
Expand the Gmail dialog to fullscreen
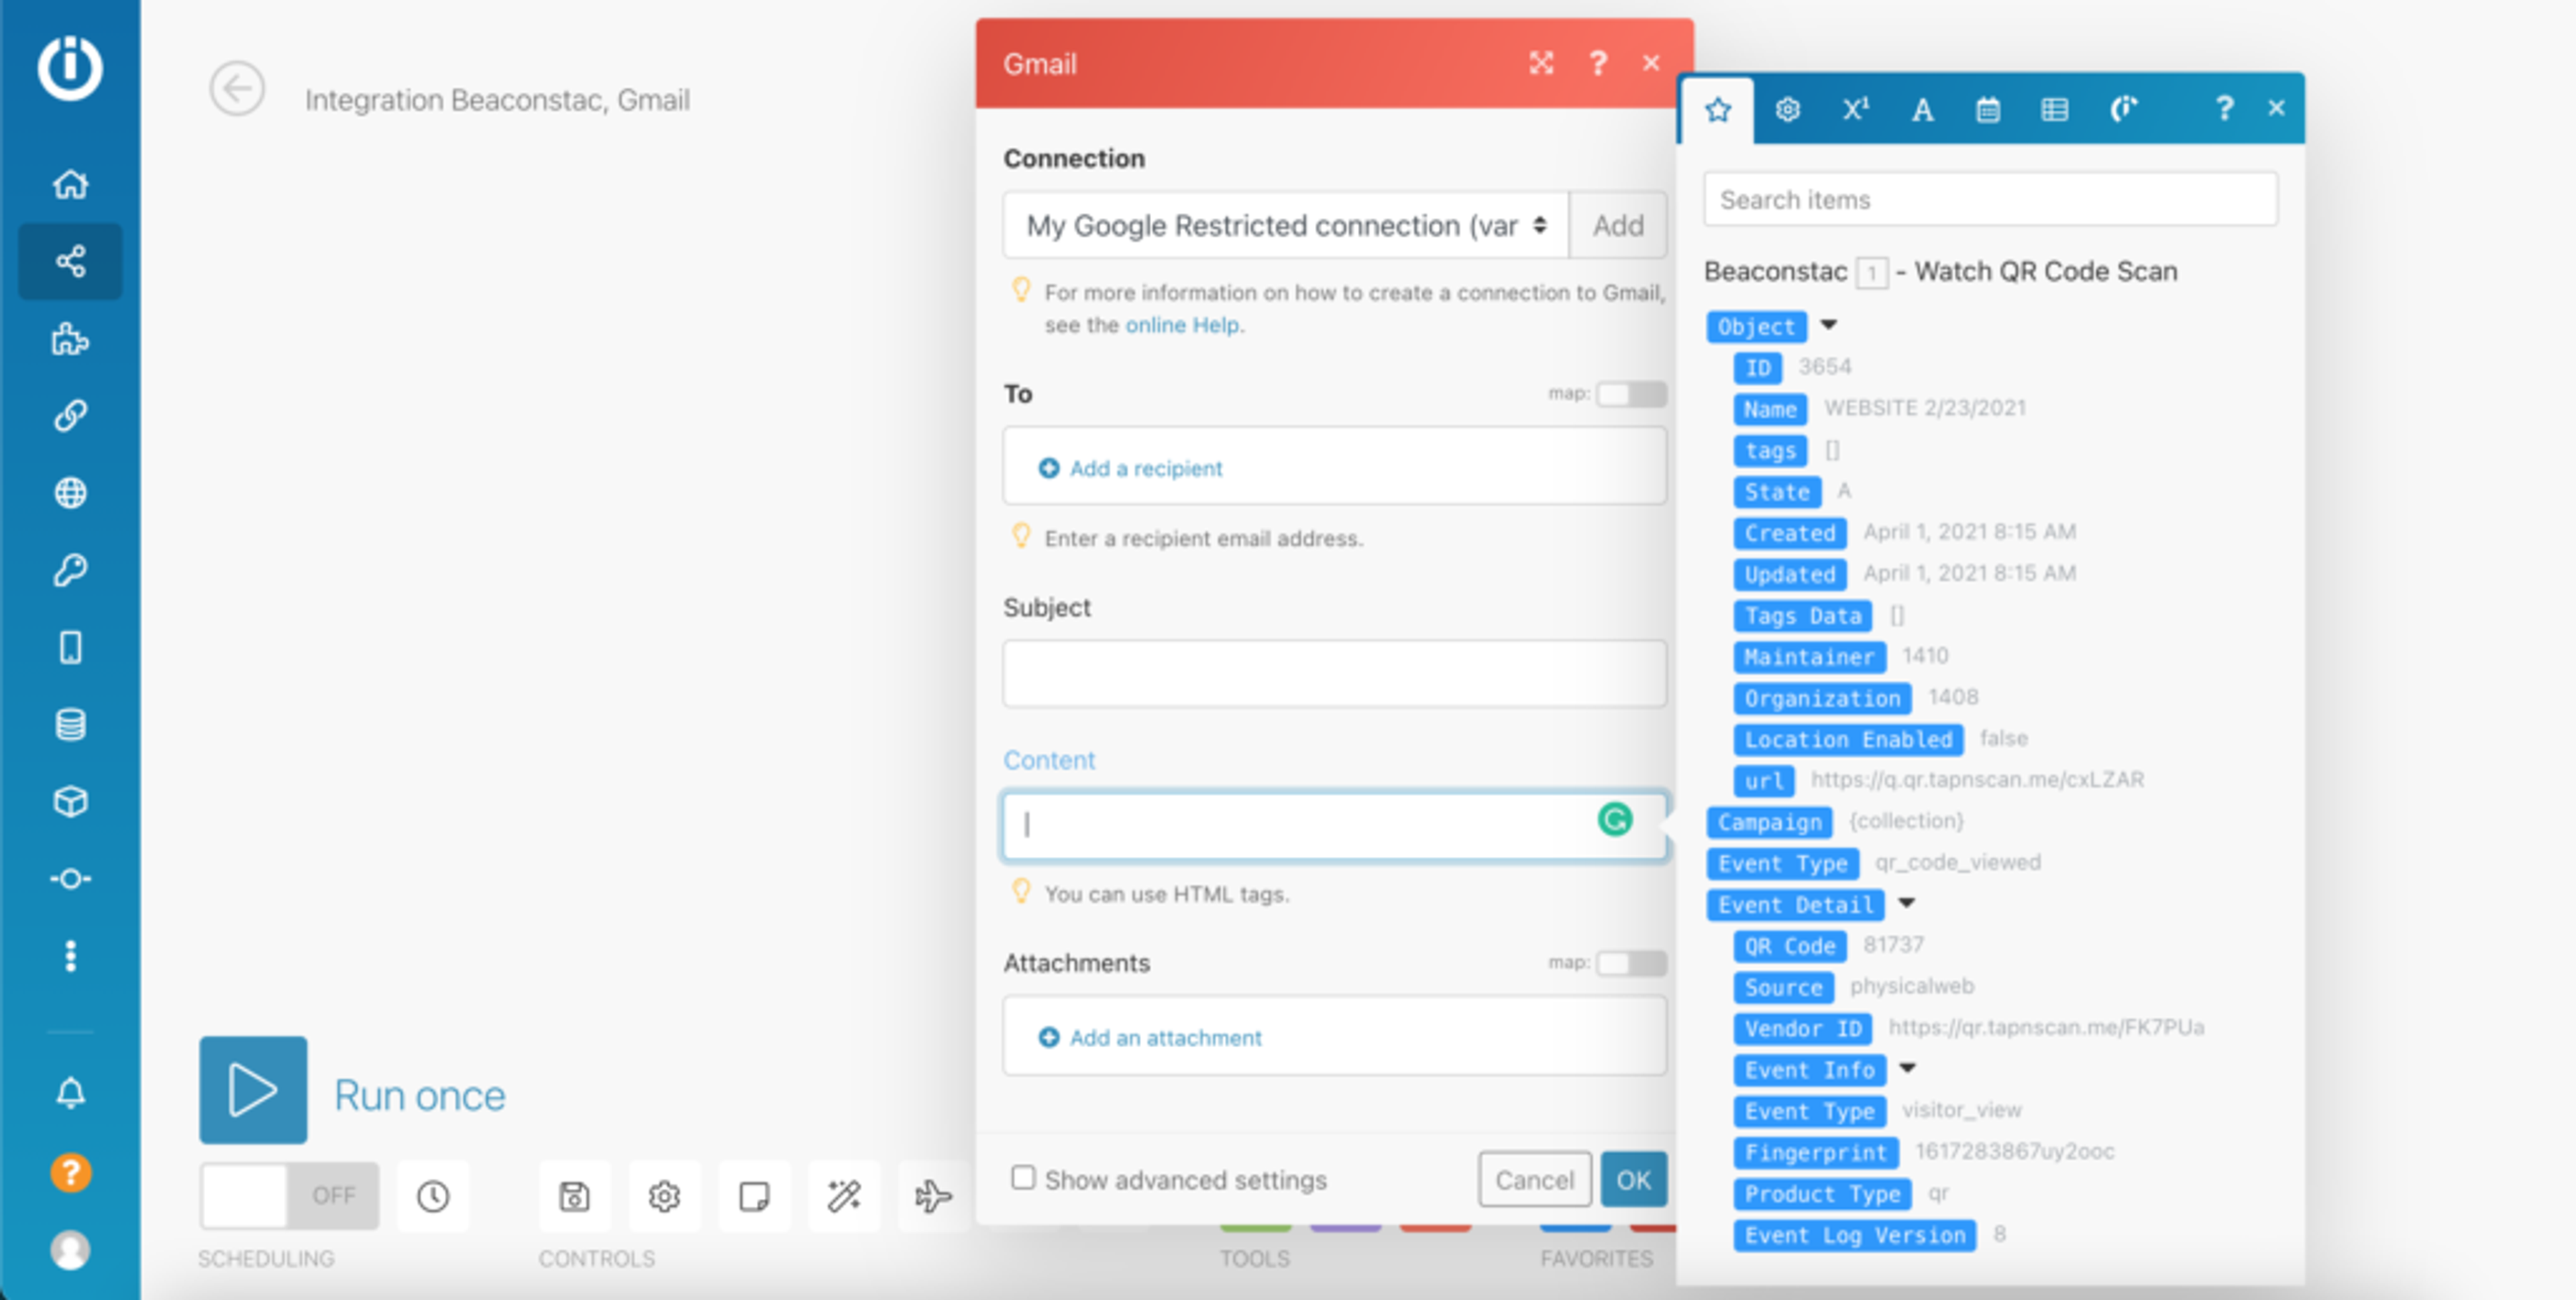click(x=1541, y=64)
